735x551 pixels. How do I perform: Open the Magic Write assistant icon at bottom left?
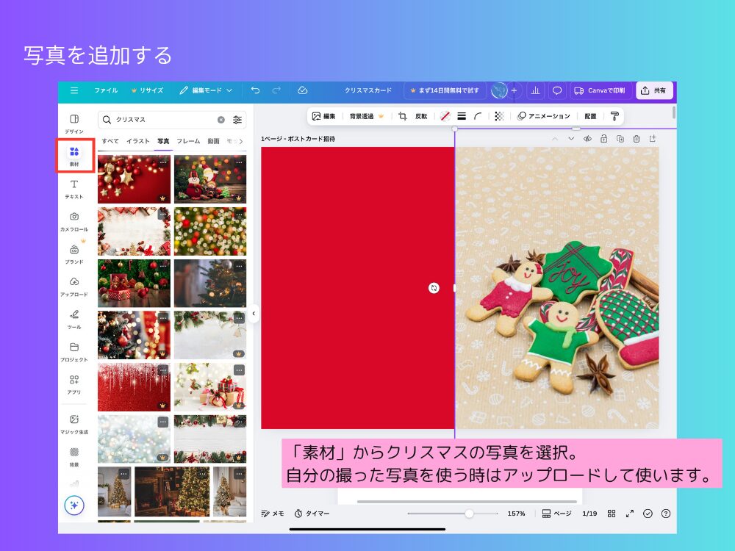(73, 506)
